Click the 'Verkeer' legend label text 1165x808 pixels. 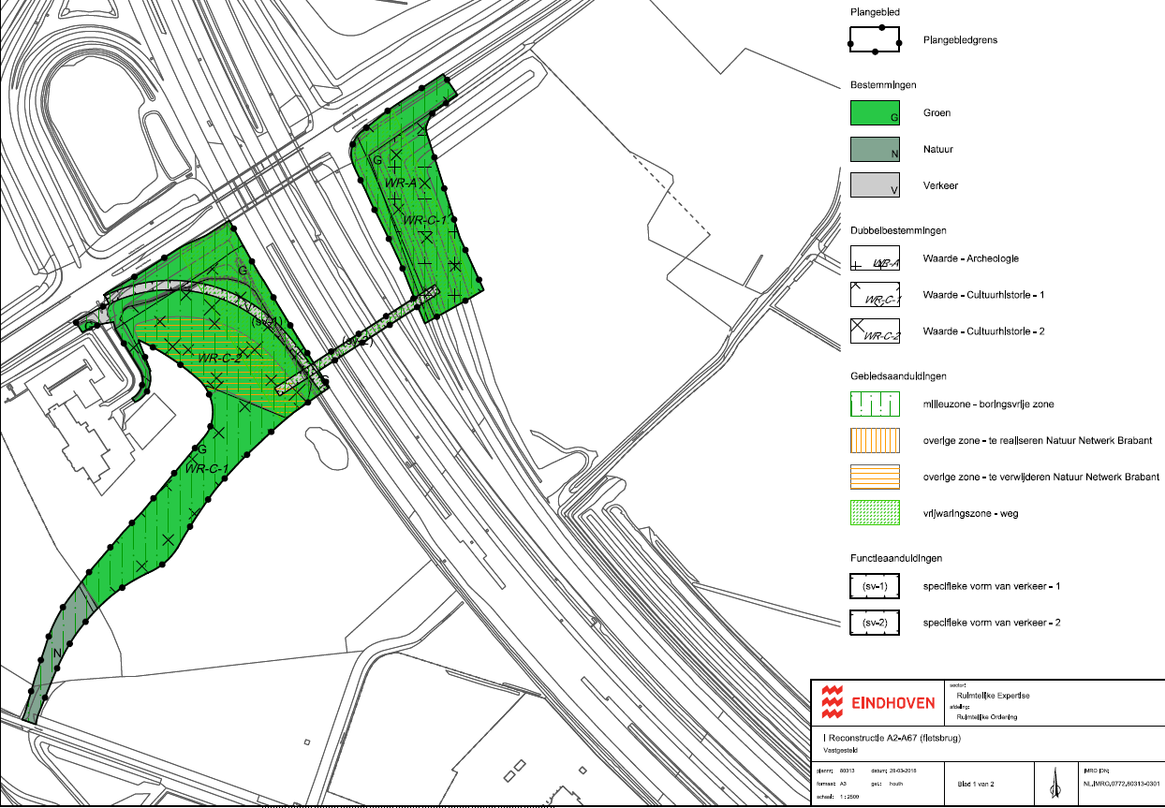point(940,186)
